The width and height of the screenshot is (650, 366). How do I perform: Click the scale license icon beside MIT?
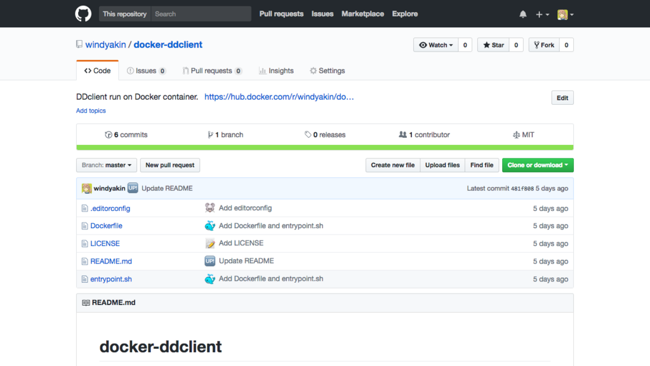[516, 135]
